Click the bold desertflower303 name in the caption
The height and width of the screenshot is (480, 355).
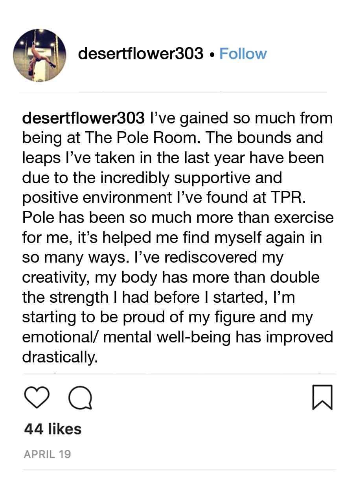tap(84, 118)
